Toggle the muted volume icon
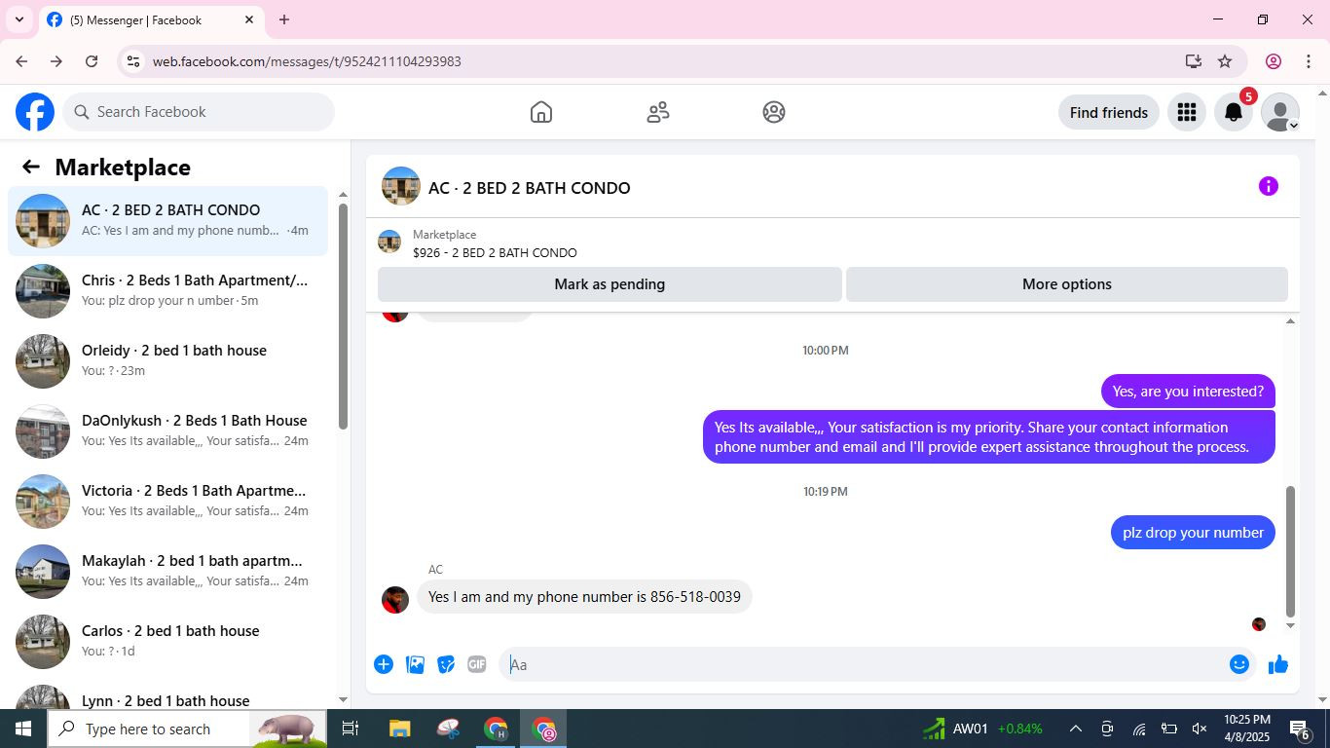 (x=1200, y=729)
